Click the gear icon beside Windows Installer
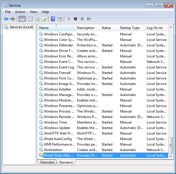 point(41,89)
